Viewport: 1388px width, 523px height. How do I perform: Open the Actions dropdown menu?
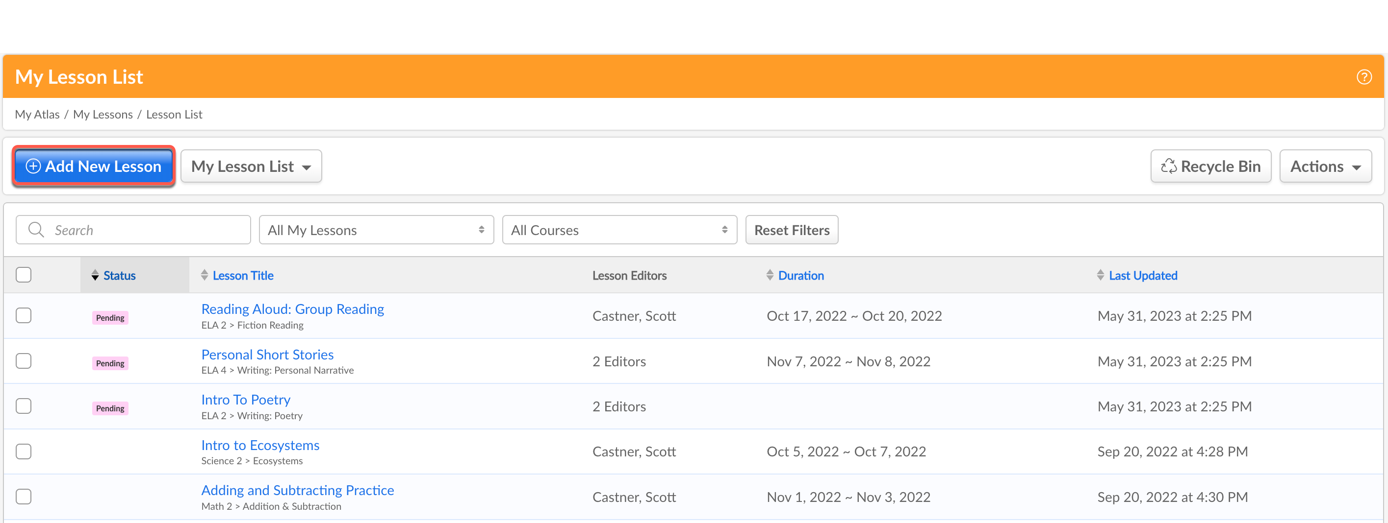click(x=1325, y=166)
